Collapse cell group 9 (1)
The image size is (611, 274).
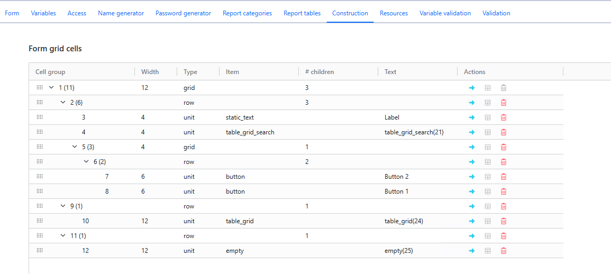(63, 206)
